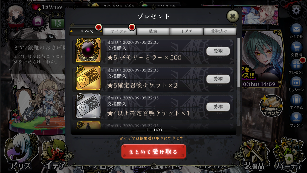
Task: Claim the ★5-メモリーミラー×500 present
Action: [218, 51]
